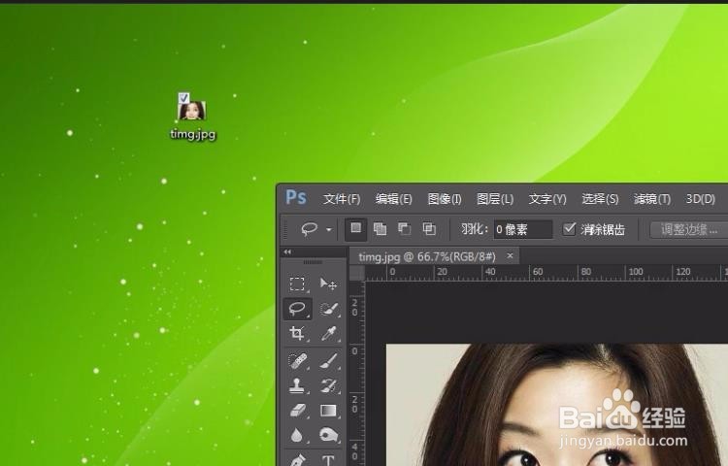Toggle the 消除锯齿 anti-alias checkbox
This screenshot has height=466, width=728.
click(x=570, y=229)
